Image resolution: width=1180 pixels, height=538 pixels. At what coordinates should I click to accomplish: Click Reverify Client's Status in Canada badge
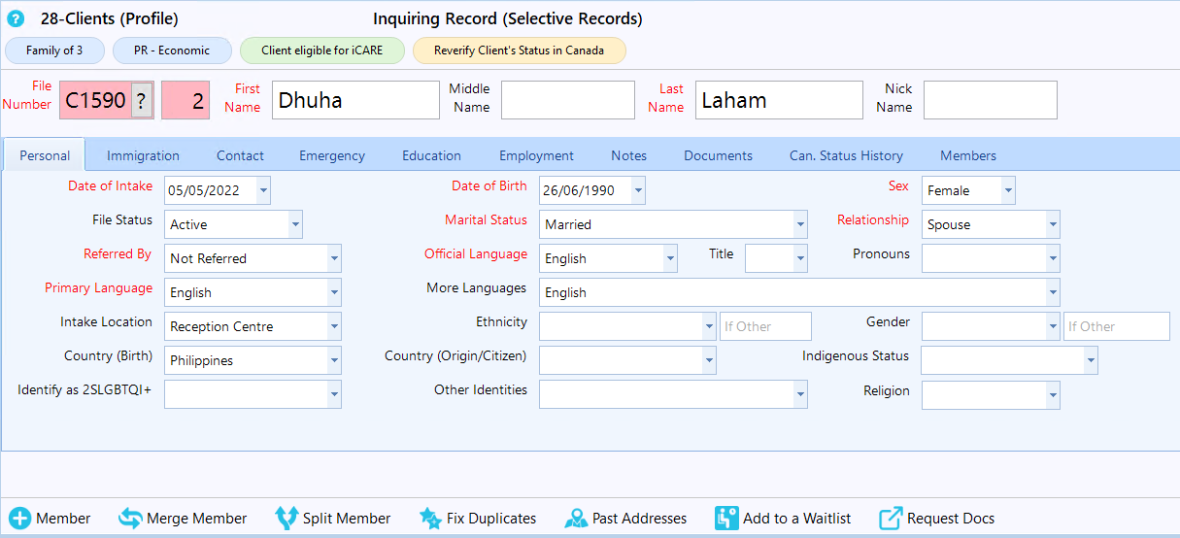(519, 50)
